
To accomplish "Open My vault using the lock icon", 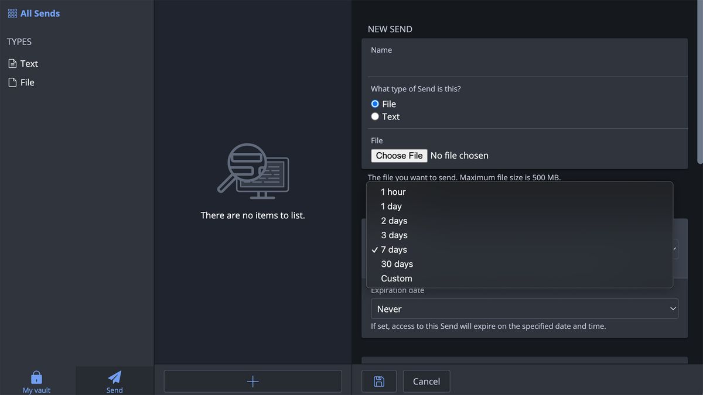I will point(36,377).
